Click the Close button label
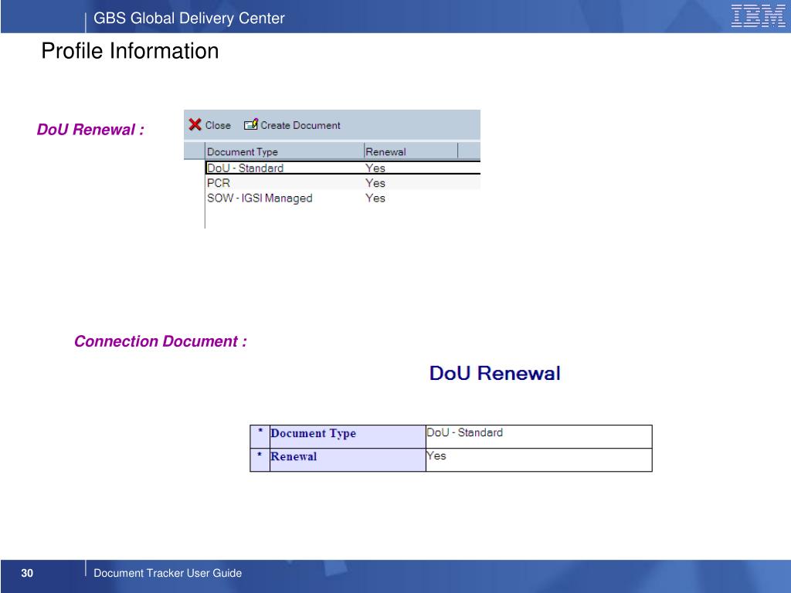This screenshot has width=791, height=593. pyautogui.click(x=217, y=125)
